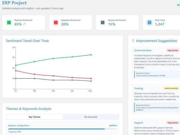Click the blue Total Texts icon

[149, 22]
